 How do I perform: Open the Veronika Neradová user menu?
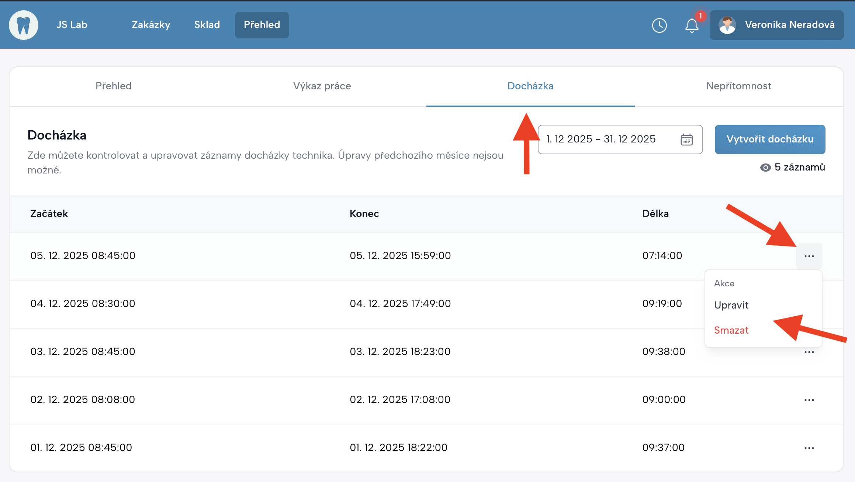[789, 25]
